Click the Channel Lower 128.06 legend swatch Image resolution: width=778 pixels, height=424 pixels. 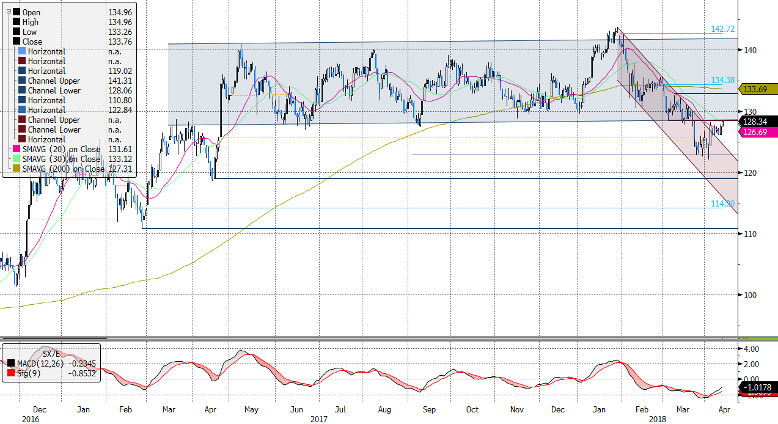coord(23,90)
